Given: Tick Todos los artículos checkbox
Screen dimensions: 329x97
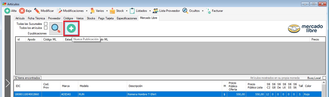Looking at the screenshot, I should (46, 28).
